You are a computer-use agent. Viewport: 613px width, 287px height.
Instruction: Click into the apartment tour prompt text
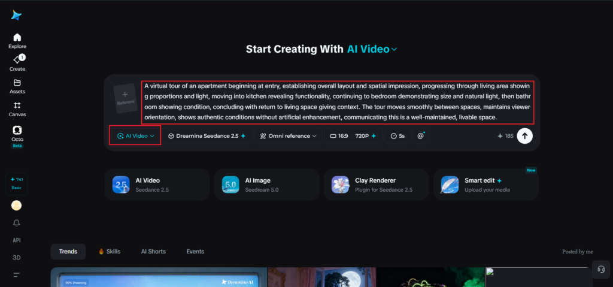[337, 101]
